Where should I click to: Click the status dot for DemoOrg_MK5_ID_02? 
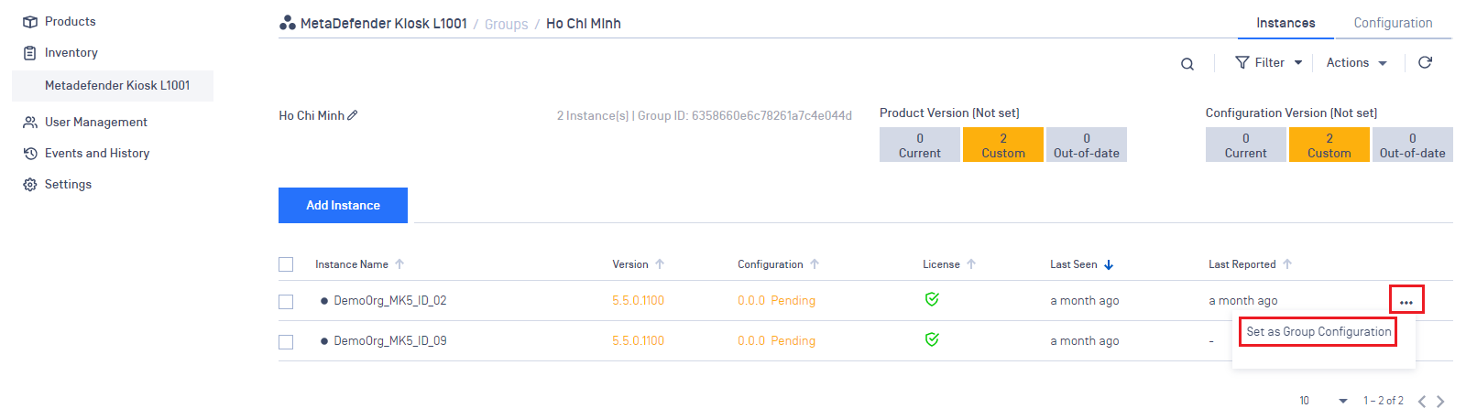324,301
